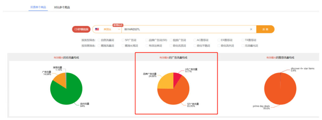Viewport: 322px width, 120px height.
Task: Clear the ASIN search field with the X icon
Action: (x=251, y=29)
